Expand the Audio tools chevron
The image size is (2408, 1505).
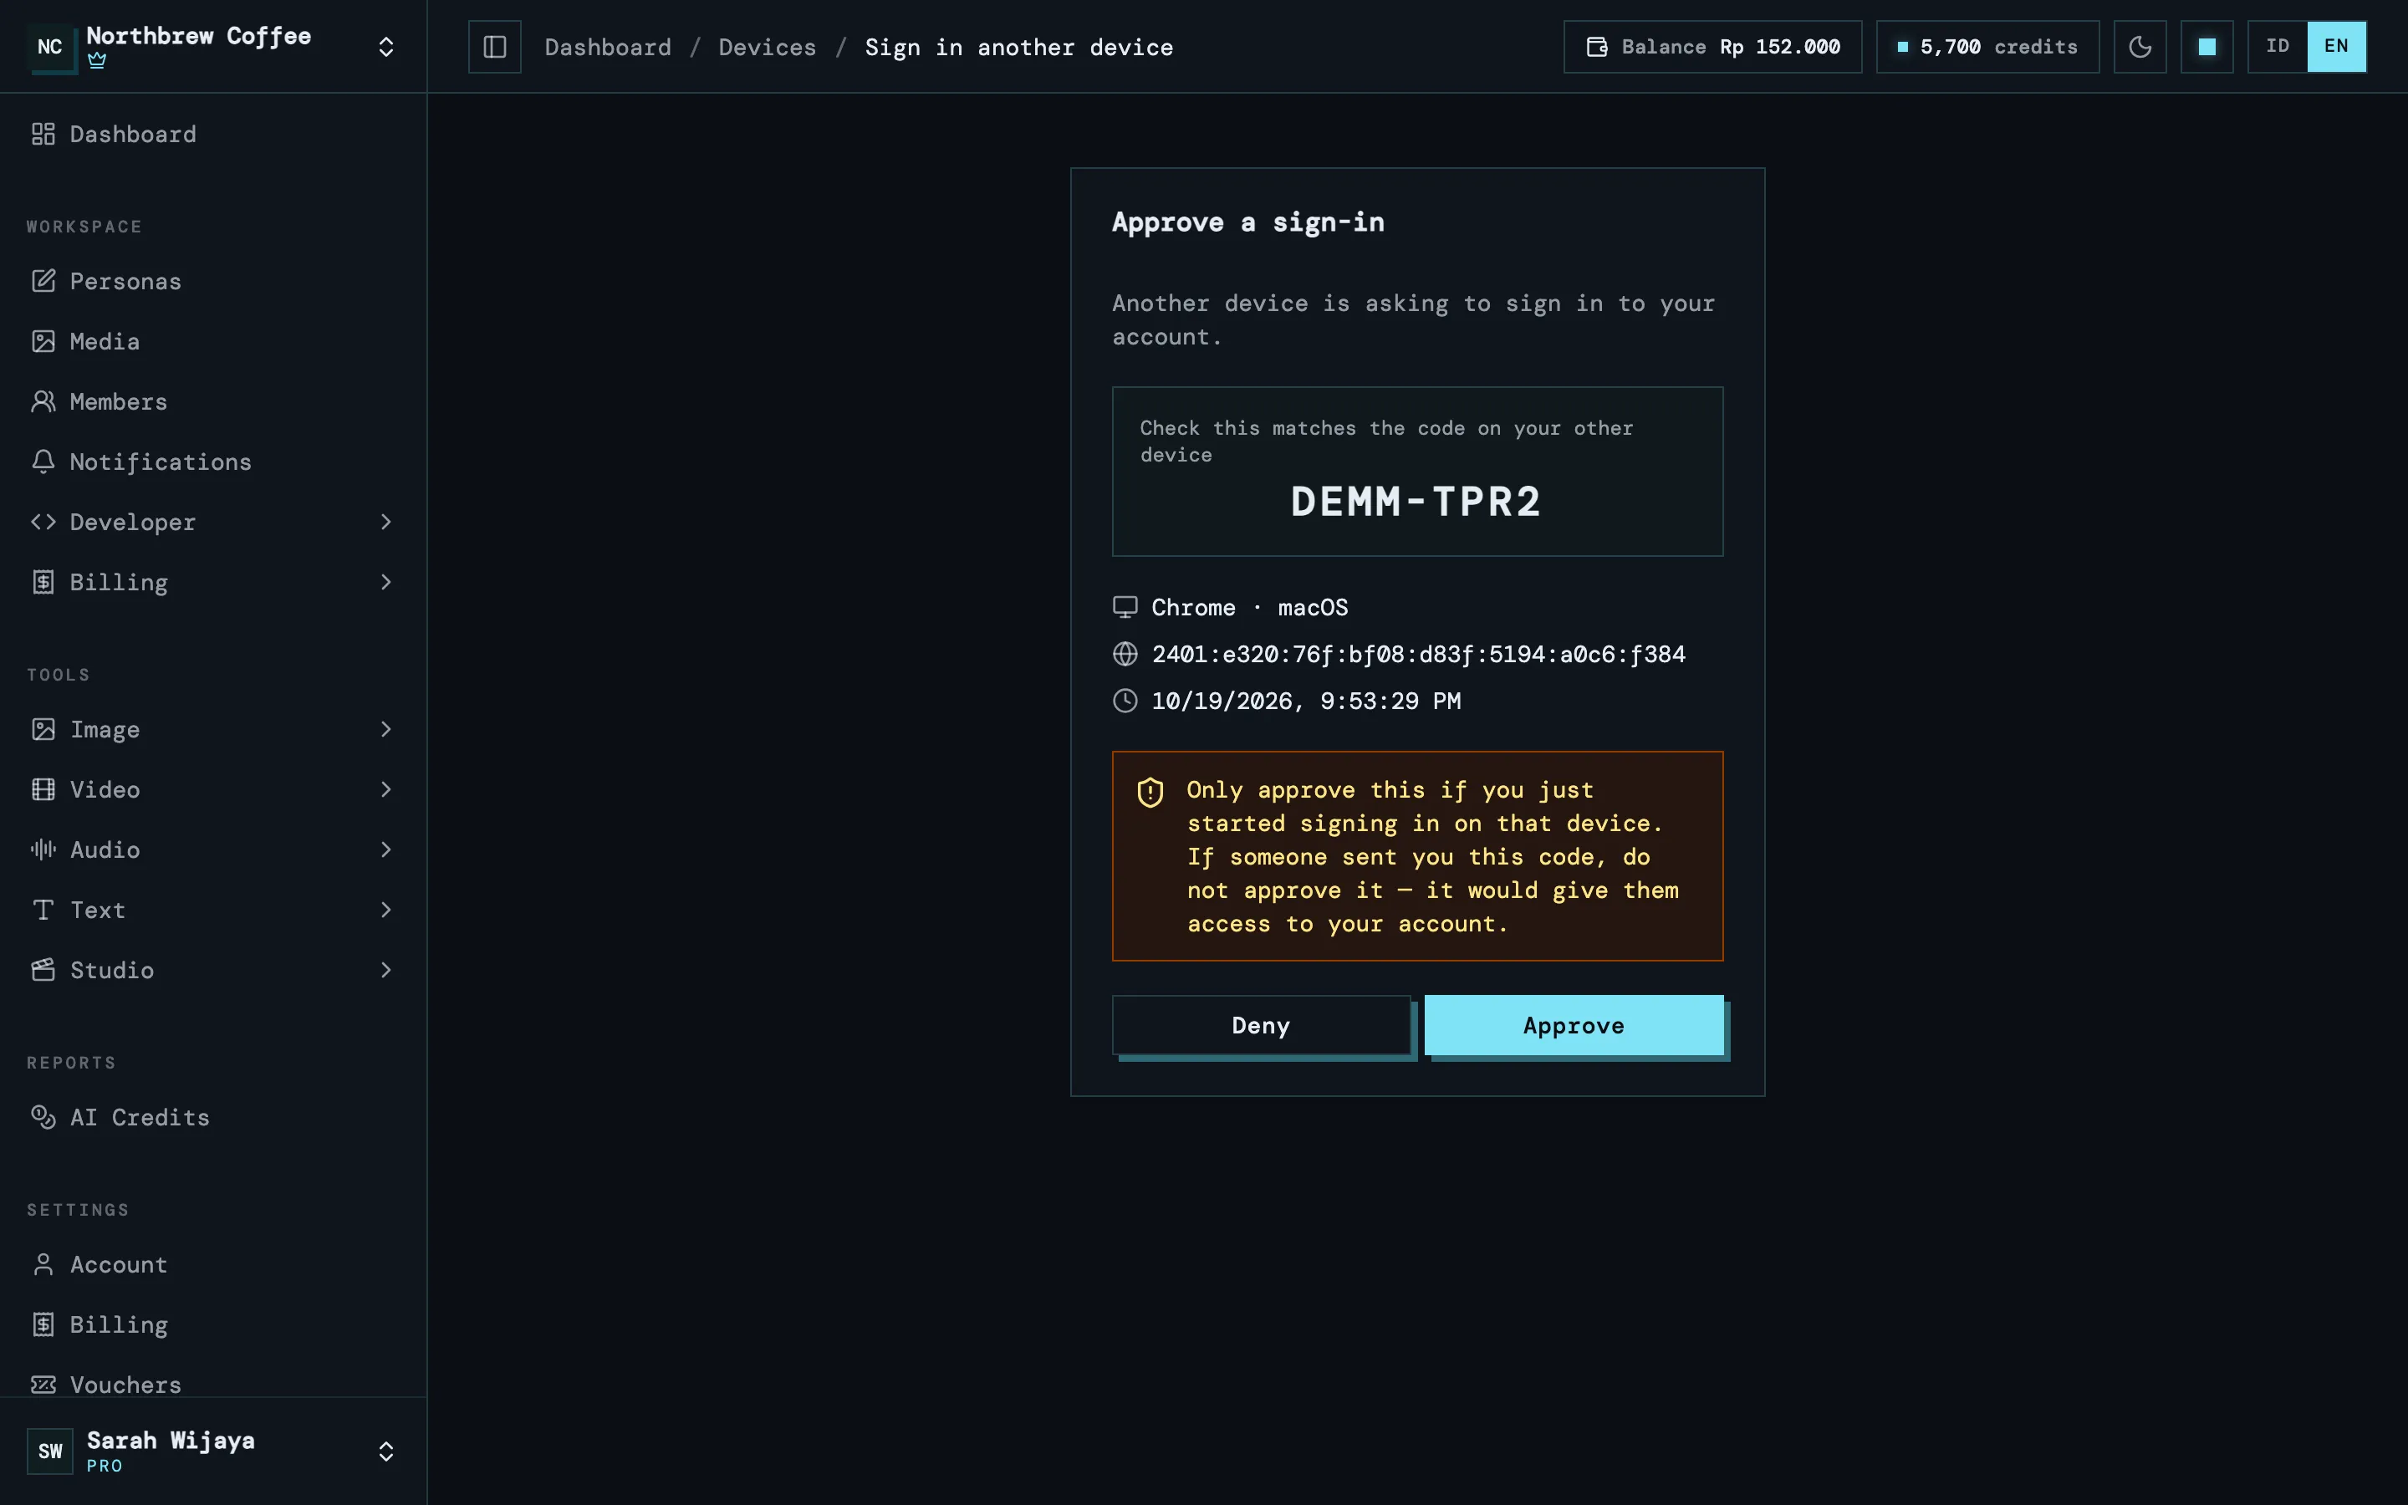pos(386,849)
